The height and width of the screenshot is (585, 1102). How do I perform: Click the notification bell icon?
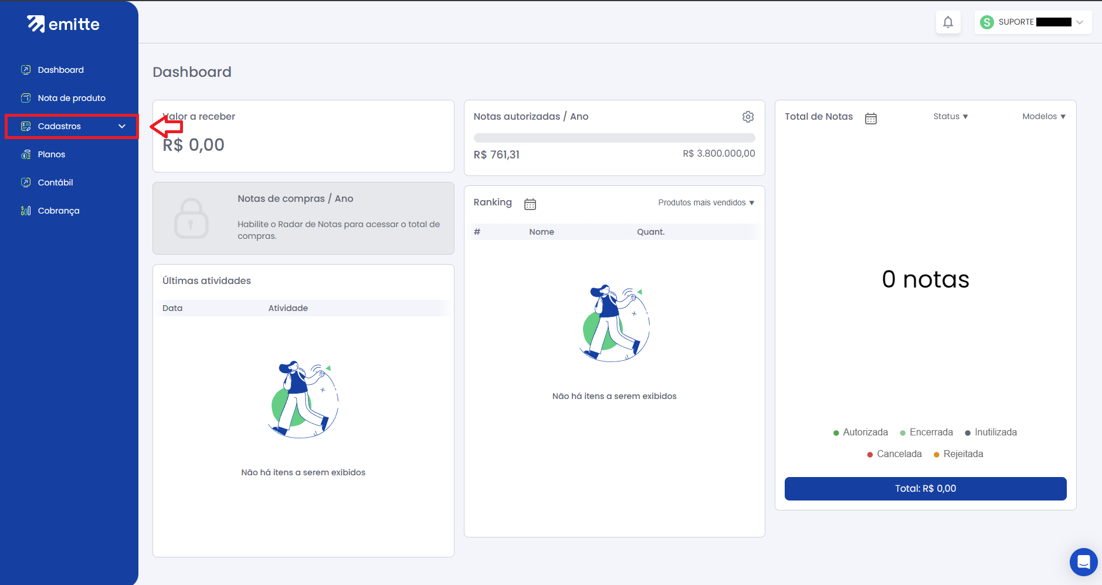(948, 22)
